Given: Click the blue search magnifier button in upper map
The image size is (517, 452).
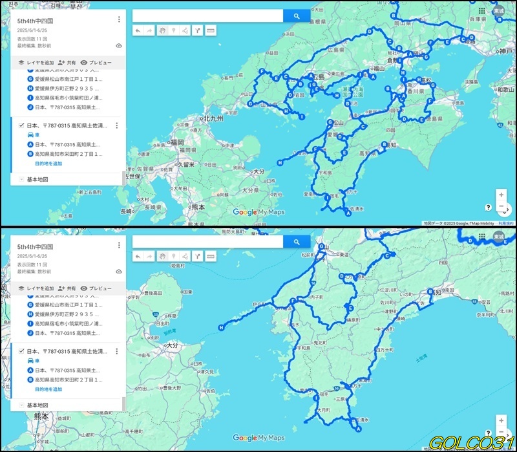Looking at the screenshot, I should (x=297, y=16).
